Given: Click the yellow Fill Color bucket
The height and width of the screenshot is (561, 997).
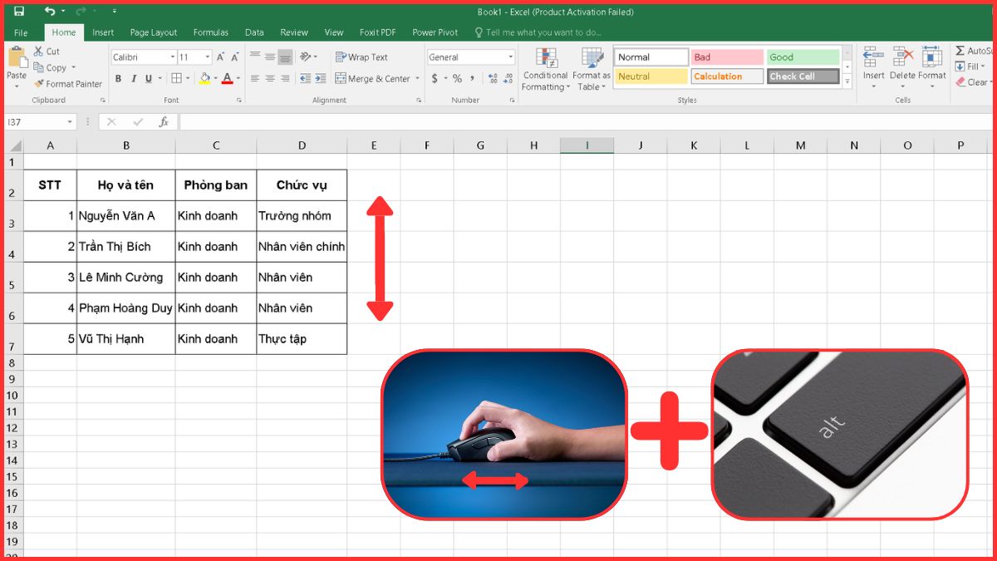Looking at the screenshot, I should 204,79.
